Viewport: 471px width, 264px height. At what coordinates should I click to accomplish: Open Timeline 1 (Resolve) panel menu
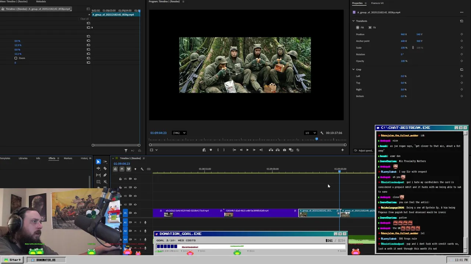[144, 158]
